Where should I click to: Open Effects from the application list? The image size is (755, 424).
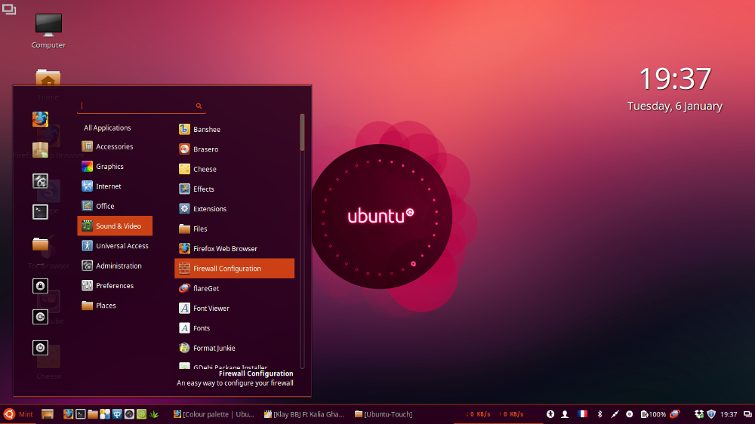tap(235, 189)
